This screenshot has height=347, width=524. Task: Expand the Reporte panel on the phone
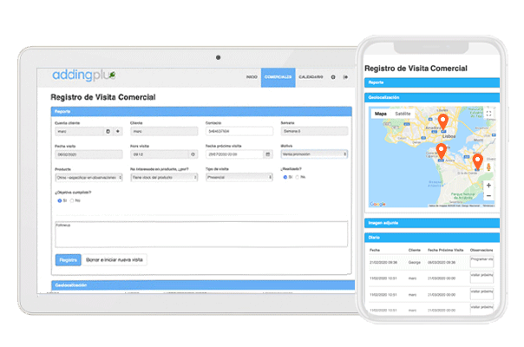click(432, 82)
